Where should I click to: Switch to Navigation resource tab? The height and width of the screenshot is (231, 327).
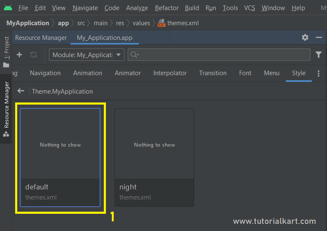tap(45, 73)
